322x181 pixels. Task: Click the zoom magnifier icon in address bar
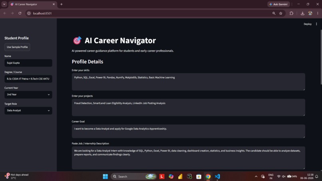click(x=274, y=13)
